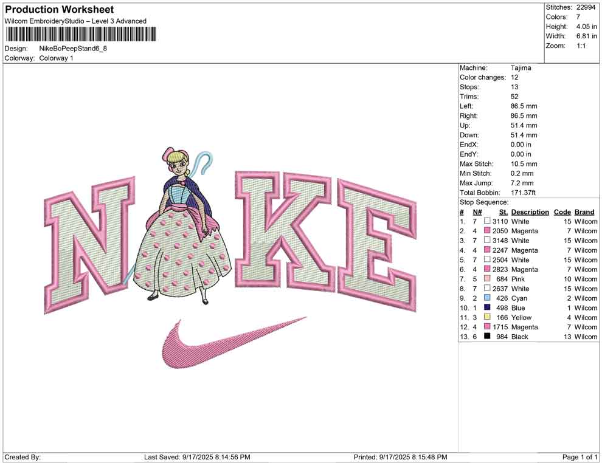Click the Code column header
The image size is (602, 463).
click(x=562, y=211)
